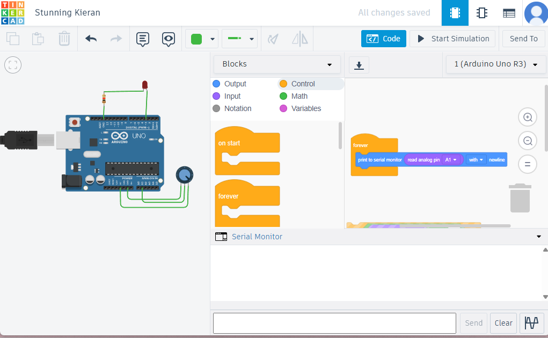Click the serial monitor Send button
The height and width of the screenshot is (338, 548).
pos(473,323)
